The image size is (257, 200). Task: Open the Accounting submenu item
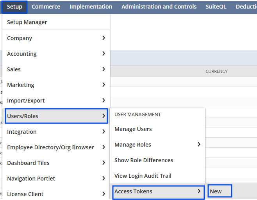coord(56,54)
